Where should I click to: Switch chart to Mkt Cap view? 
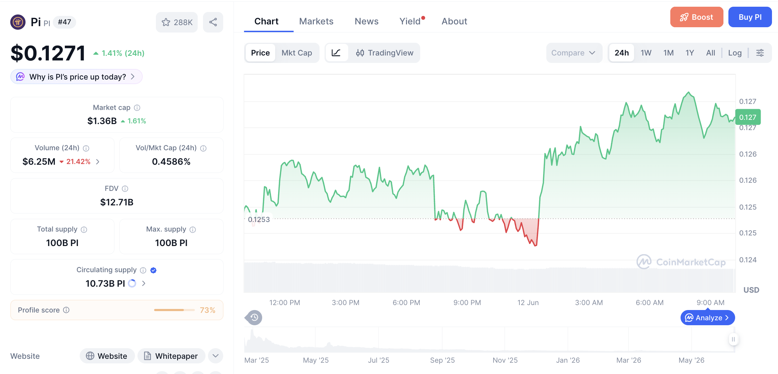(297, 53)
